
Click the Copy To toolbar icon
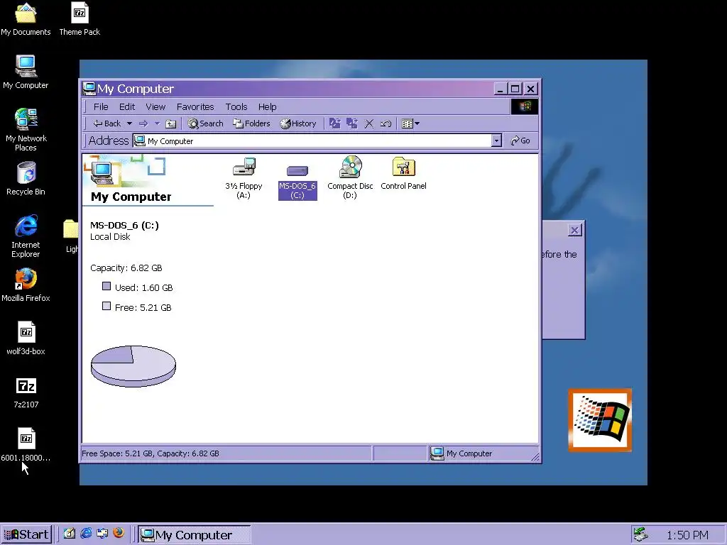(352, 123)
